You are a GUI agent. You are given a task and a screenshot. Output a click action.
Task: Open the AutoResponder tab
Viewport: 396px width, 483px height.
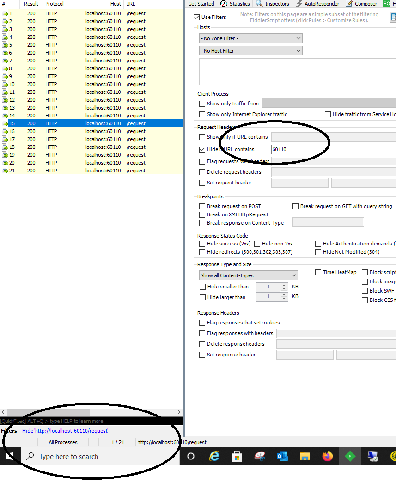click(317, 4)
